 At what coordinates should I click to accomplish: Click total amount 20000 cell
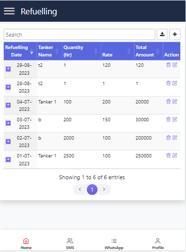(x=142, y=101)
